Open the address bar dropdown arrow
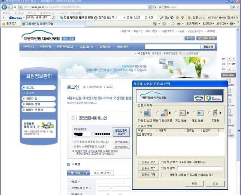Image resolution: width=241 pixels, height=195 pixels. [x=149, y=7]
